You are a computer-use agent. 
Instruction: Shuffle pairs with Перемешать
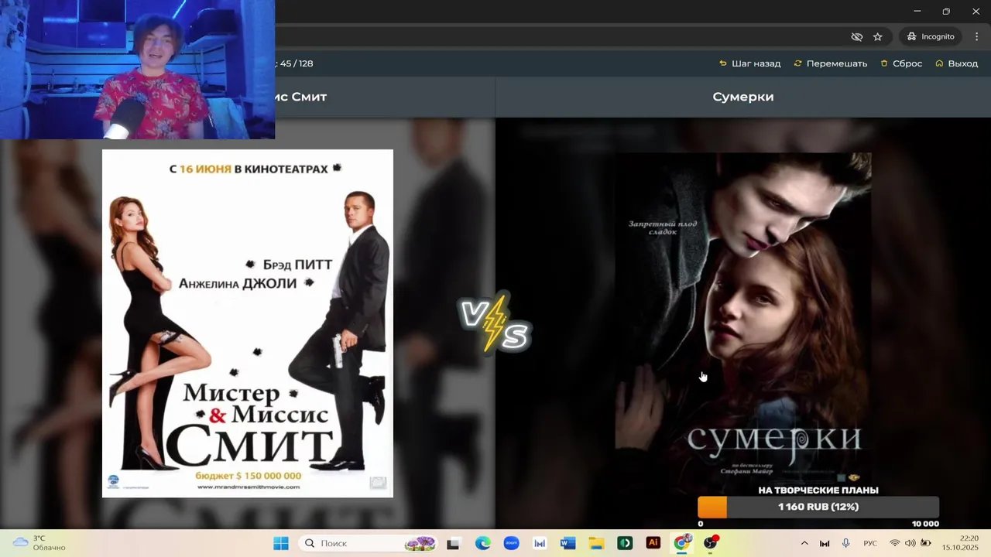click(x=830, y=63)
